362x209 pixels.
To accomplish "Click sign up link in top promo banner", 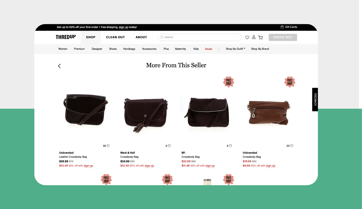I will (x=124, y=27).
